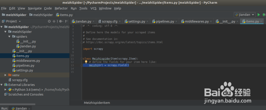
Task: Open the View menu
Action: click(21, 8)
